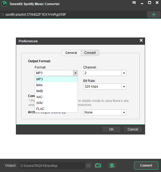Minimize the TunesKit window
The height and width of the screenshot is (172, 161).
pos(142,4)
